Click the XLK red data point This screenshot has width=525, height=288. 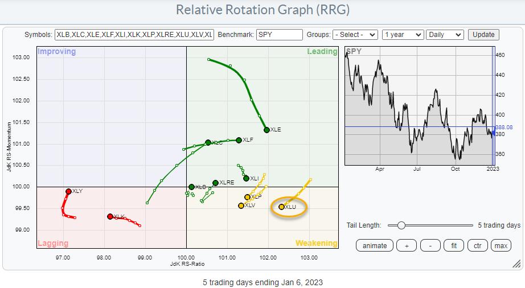pos(110,216)
